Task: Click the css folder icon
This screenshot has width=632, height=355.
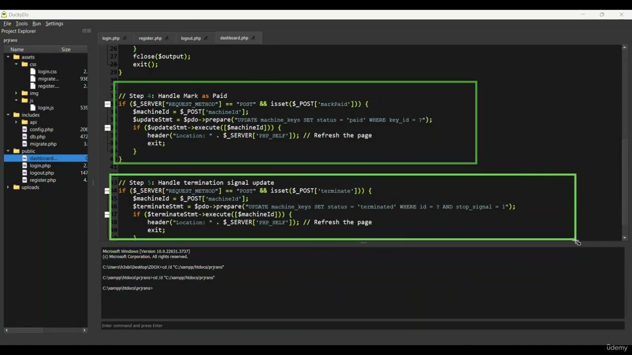Action: click(25, 64)
